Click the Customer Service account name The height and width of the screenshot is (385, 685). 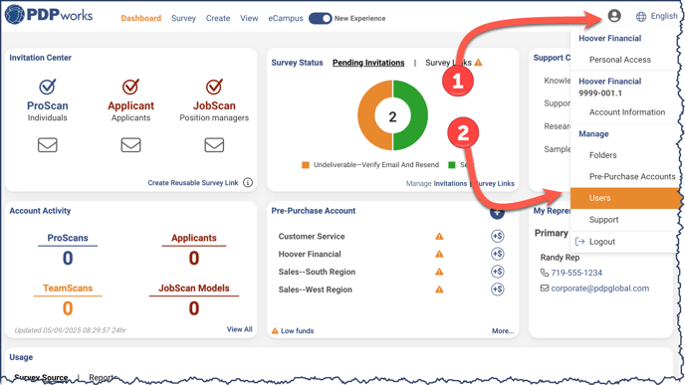(312, 236)
